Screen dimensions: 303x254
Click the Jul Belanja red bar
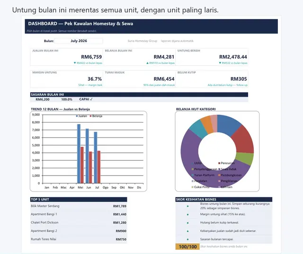click(x=99, y=167)
